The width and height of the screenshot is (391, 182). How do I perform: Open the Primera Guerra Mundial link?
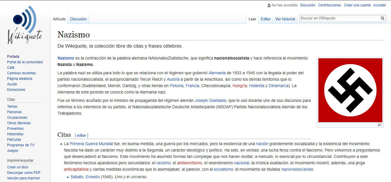click(x=91, y=144)
